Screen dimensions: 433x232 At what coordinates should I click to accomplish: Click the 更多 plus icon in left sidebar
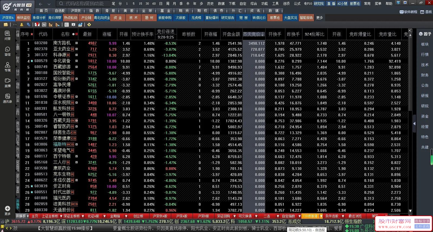[8, 210]
